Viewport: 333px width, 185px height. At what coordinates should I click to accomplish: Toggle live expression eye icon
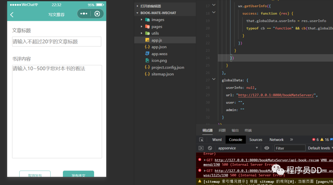(x=267, y=148)
